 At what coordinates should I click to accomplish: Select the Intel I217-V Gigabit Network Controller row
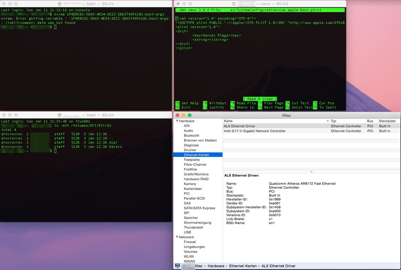255,131
